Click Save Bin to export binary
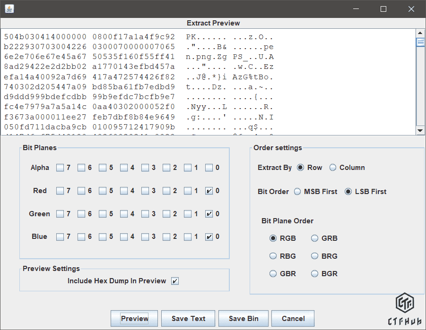The width and height of the screenshot is (426, 330). (243, 319)
